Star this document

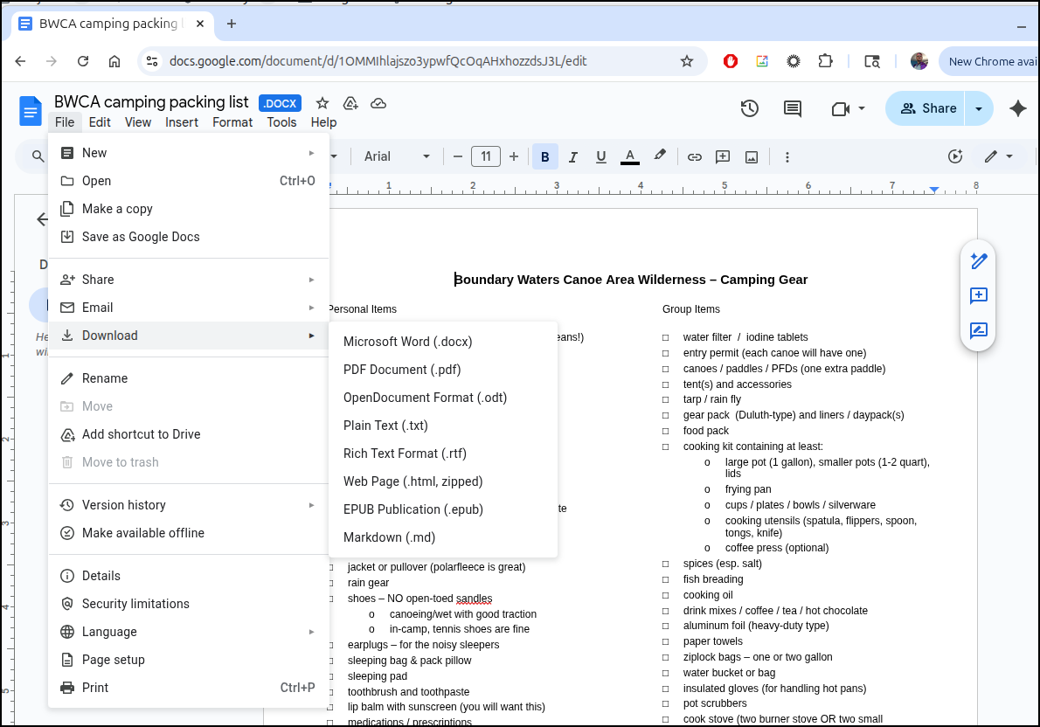click(x=322, y=103)
